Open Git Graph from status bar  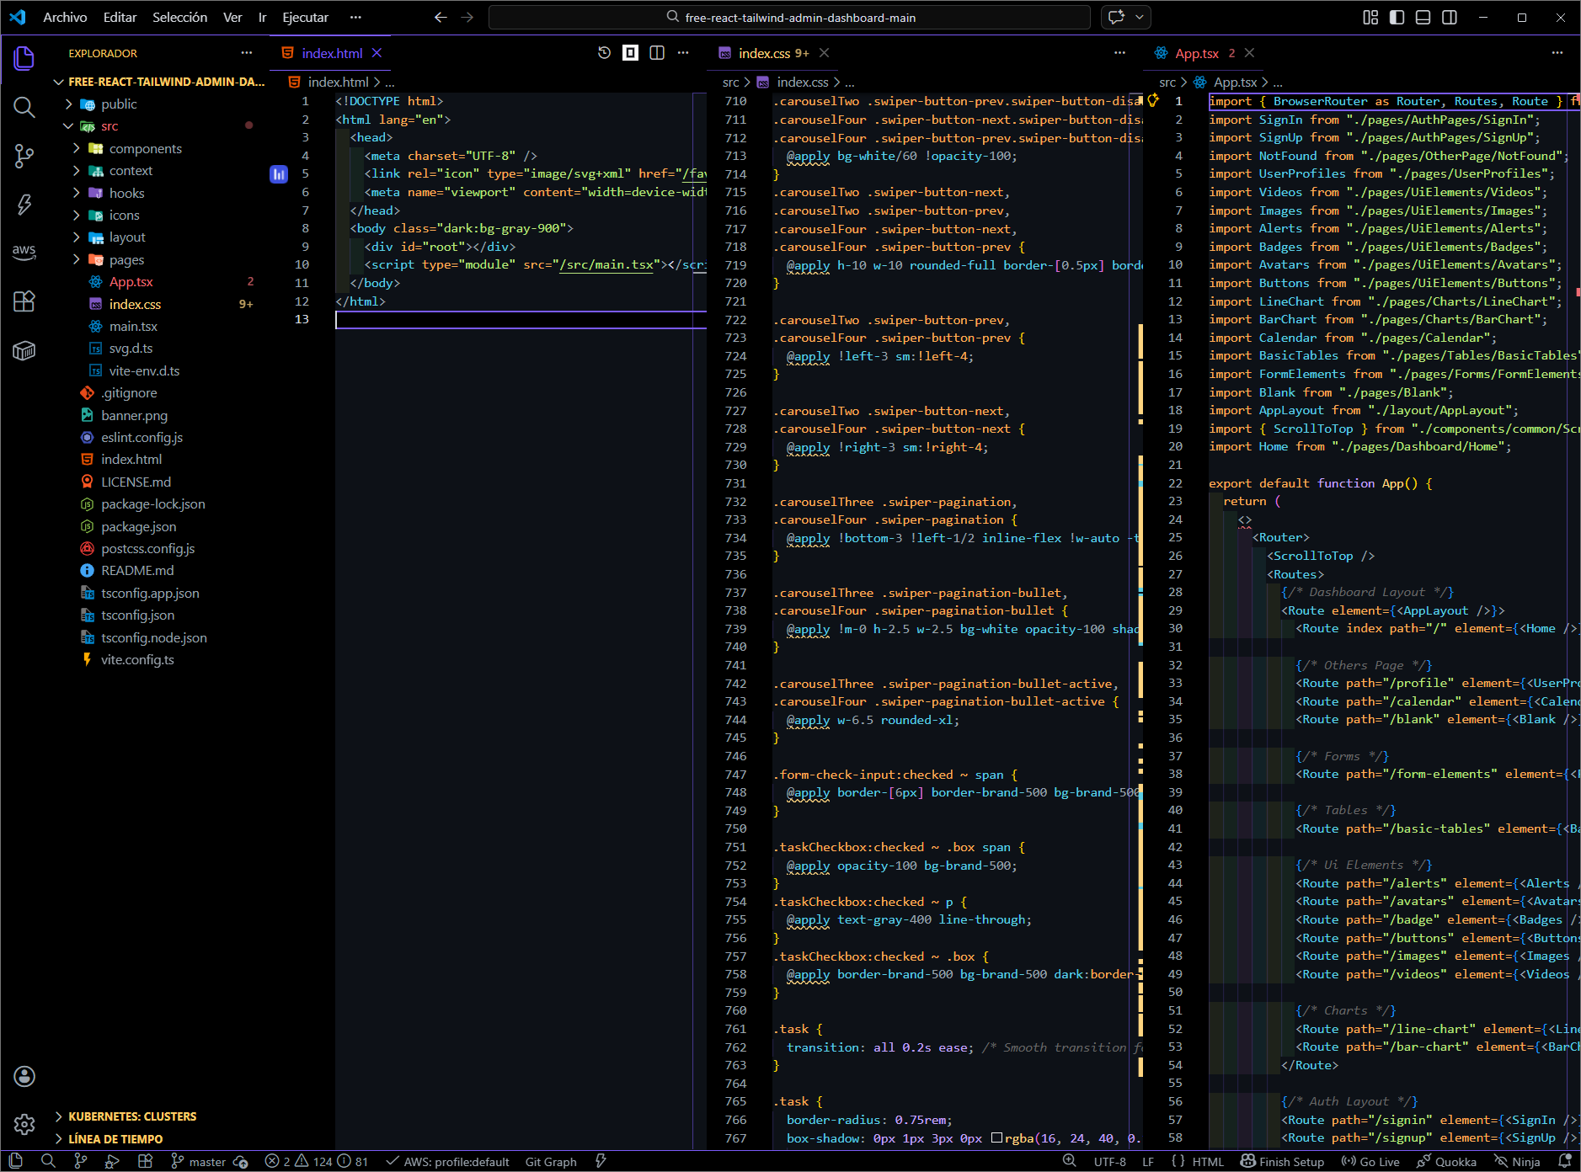pyautogui.click(x=551, y=1162)
